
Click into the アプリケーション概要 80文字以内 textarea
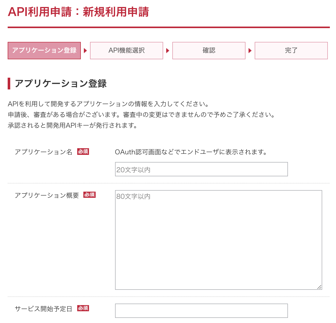pyautogui.click(x=219, y=240)
